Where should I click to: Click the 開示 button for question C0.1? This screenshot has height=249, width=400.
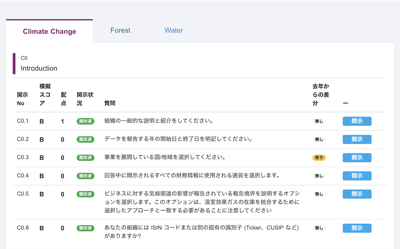click(x=357, y=121)
